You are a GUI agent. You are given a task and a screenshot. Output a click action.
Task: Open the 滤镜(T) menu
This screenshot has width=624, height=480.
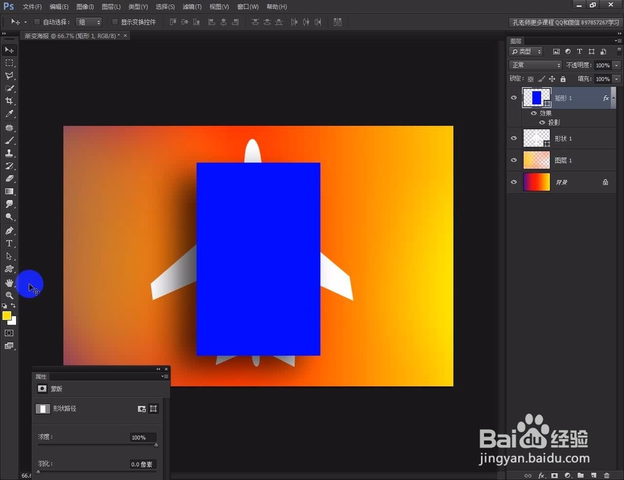coord(192,7)
